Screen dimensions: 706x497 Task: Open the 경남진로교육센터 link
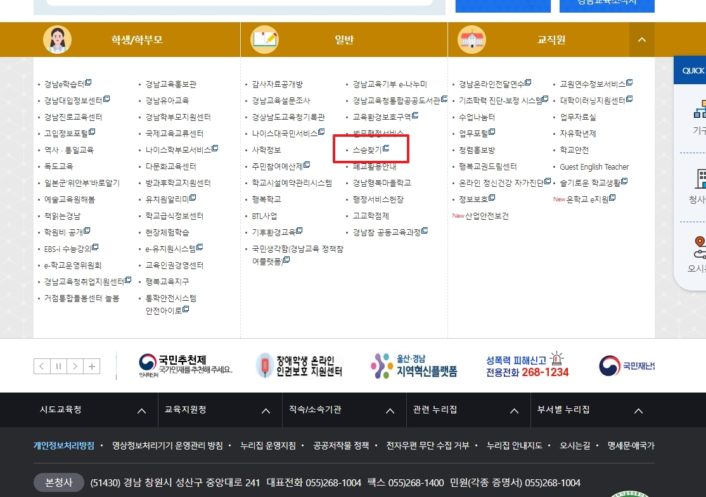[73, 117]
